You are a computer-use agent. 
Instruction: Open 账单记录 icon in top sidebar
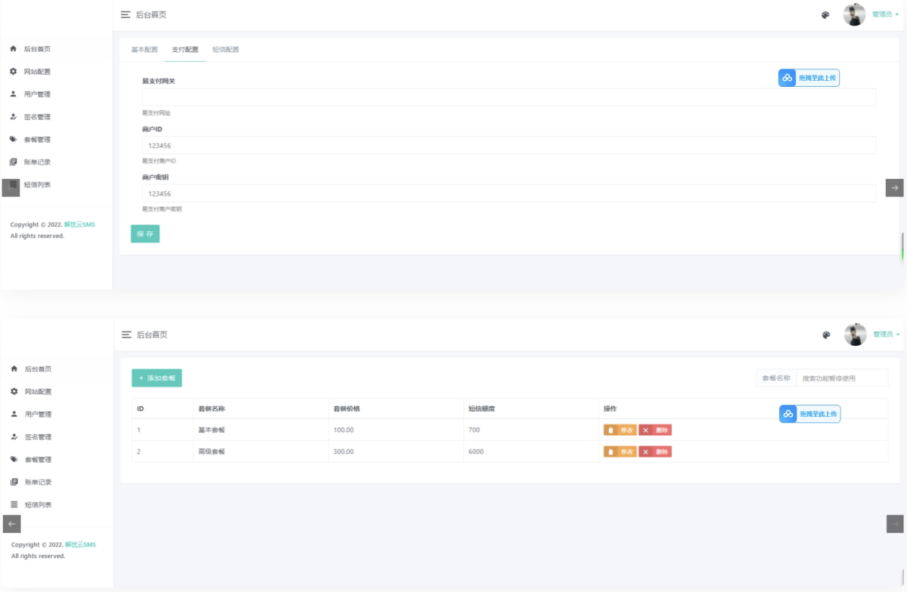pyautogui.click(x=13, y=162)
